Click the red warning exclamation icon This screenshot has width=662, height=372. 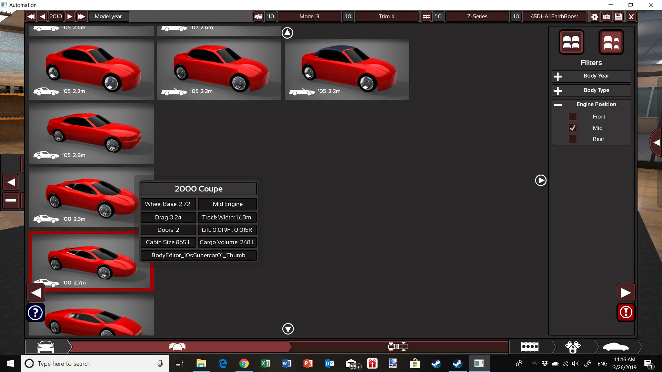point(626,312)
